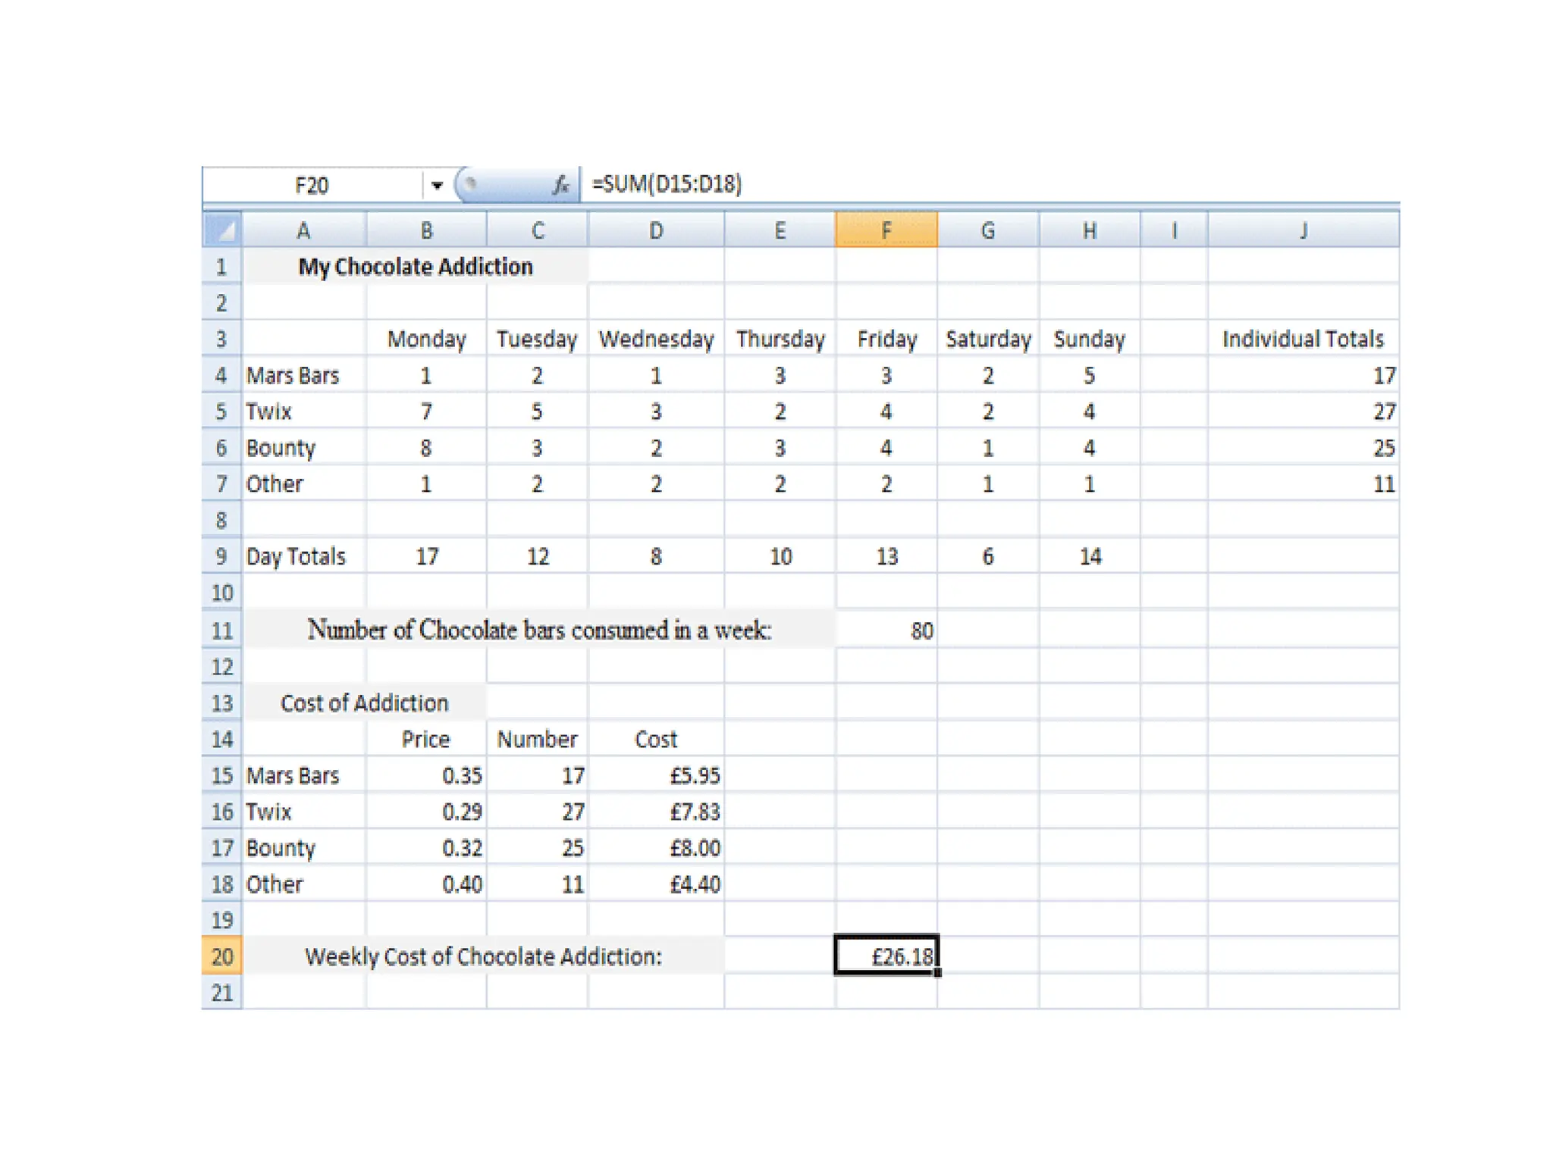Click the My Chocolate Addiction title cell
Viewport: 1553px width, 1164px height.
pyautogui.click(x=415, y=267)
